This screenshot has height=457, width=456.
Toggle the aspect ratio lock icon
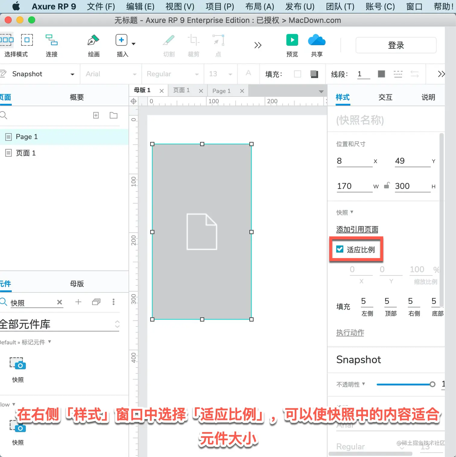coord(387,185)
